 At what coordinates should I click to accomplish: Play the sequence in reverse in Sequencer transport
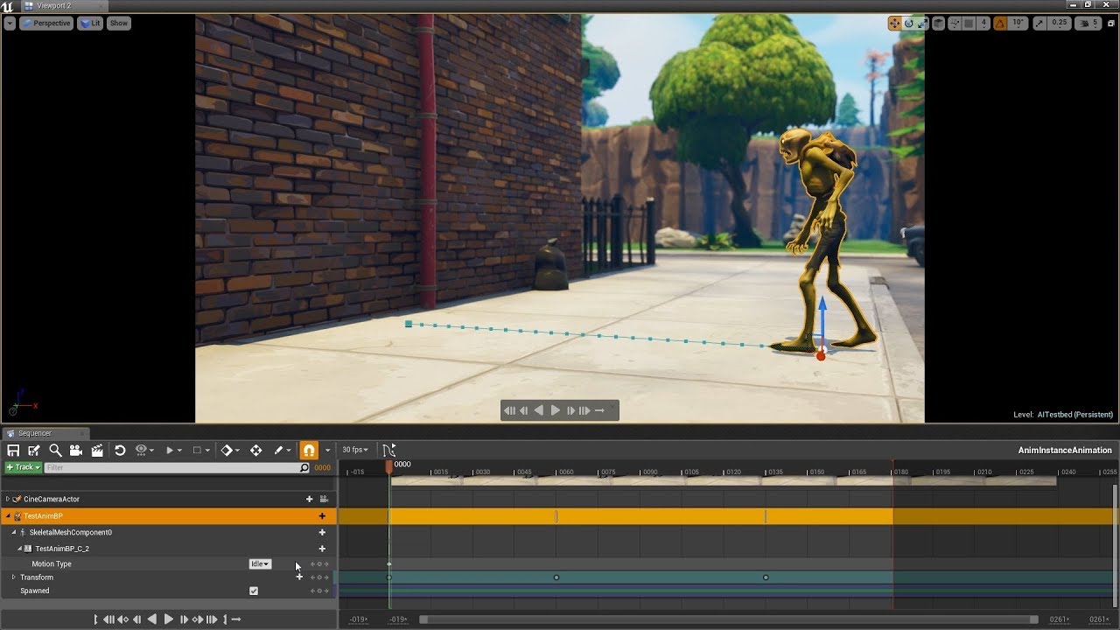pos(152,619)
